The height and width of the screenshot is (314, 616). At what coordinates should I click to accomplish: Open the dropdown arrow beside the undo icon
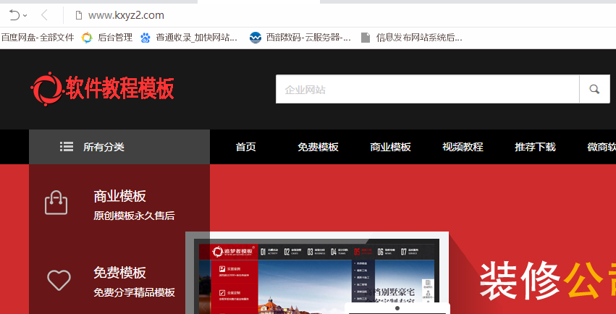(x=25, y=16)
